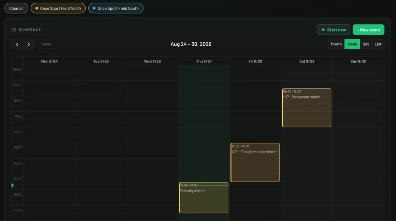Click the Clear all filter button
Screen dimensions: 396x221
click(16, 8)
